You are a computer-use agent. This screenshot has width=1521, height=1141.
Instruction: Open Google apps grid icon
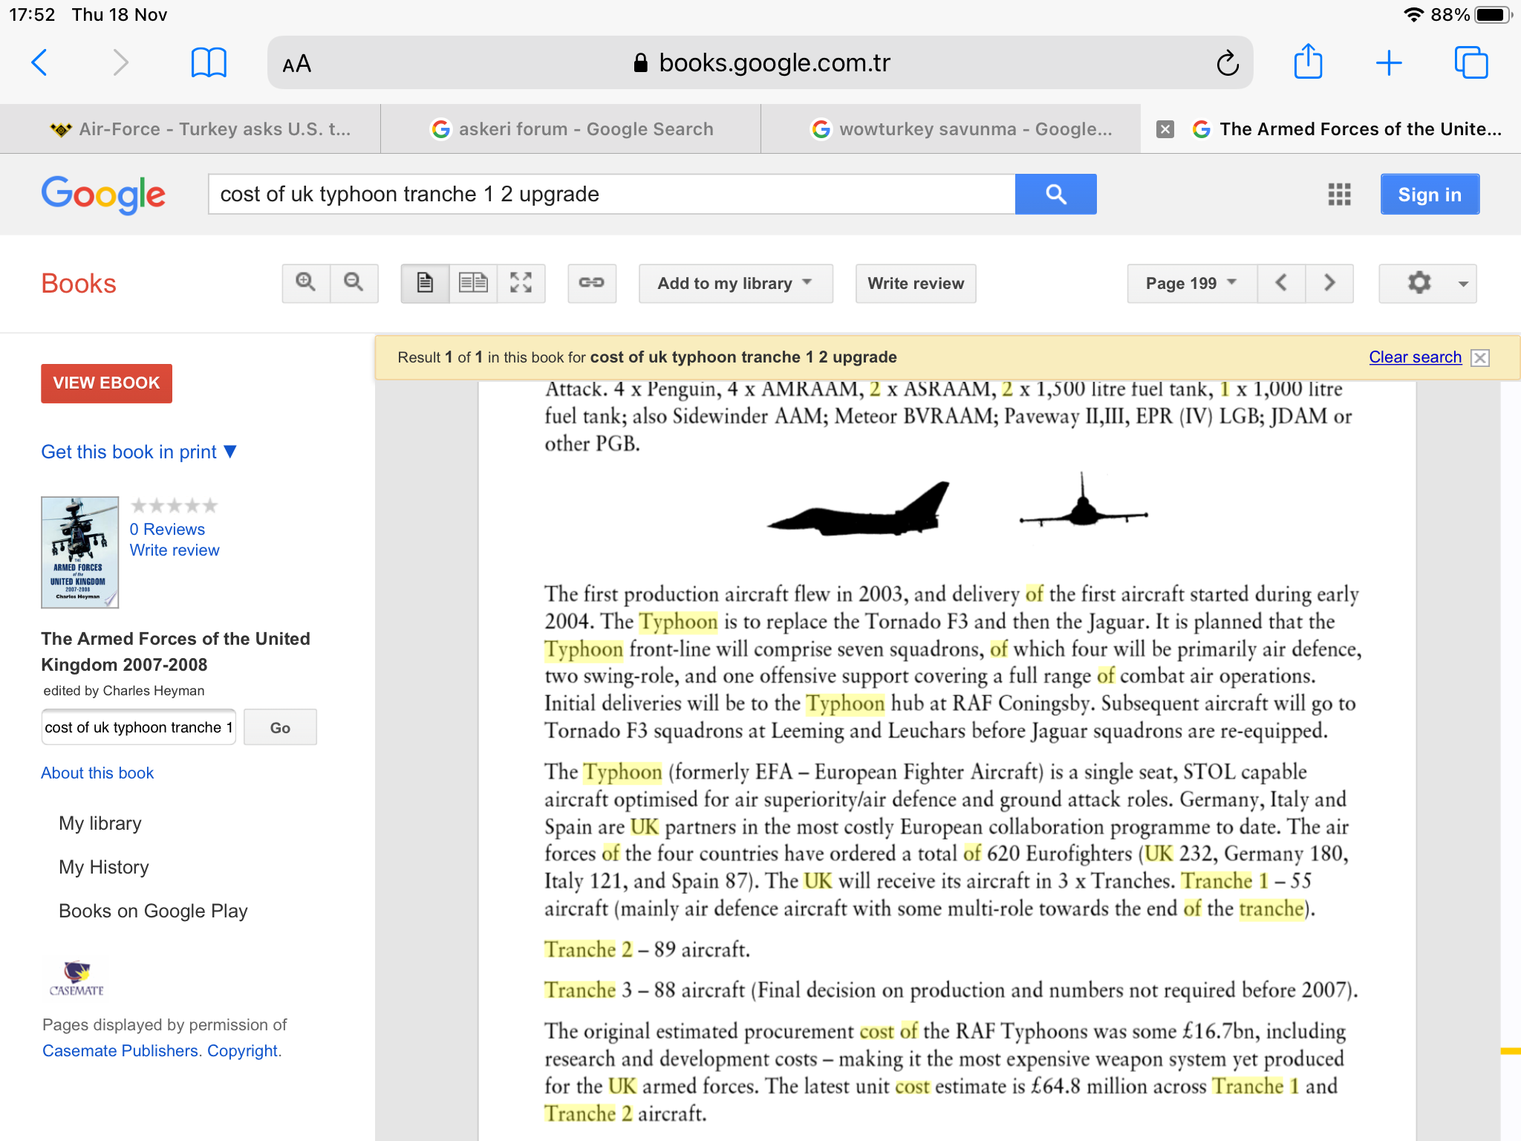click(x=1339, y=195)
